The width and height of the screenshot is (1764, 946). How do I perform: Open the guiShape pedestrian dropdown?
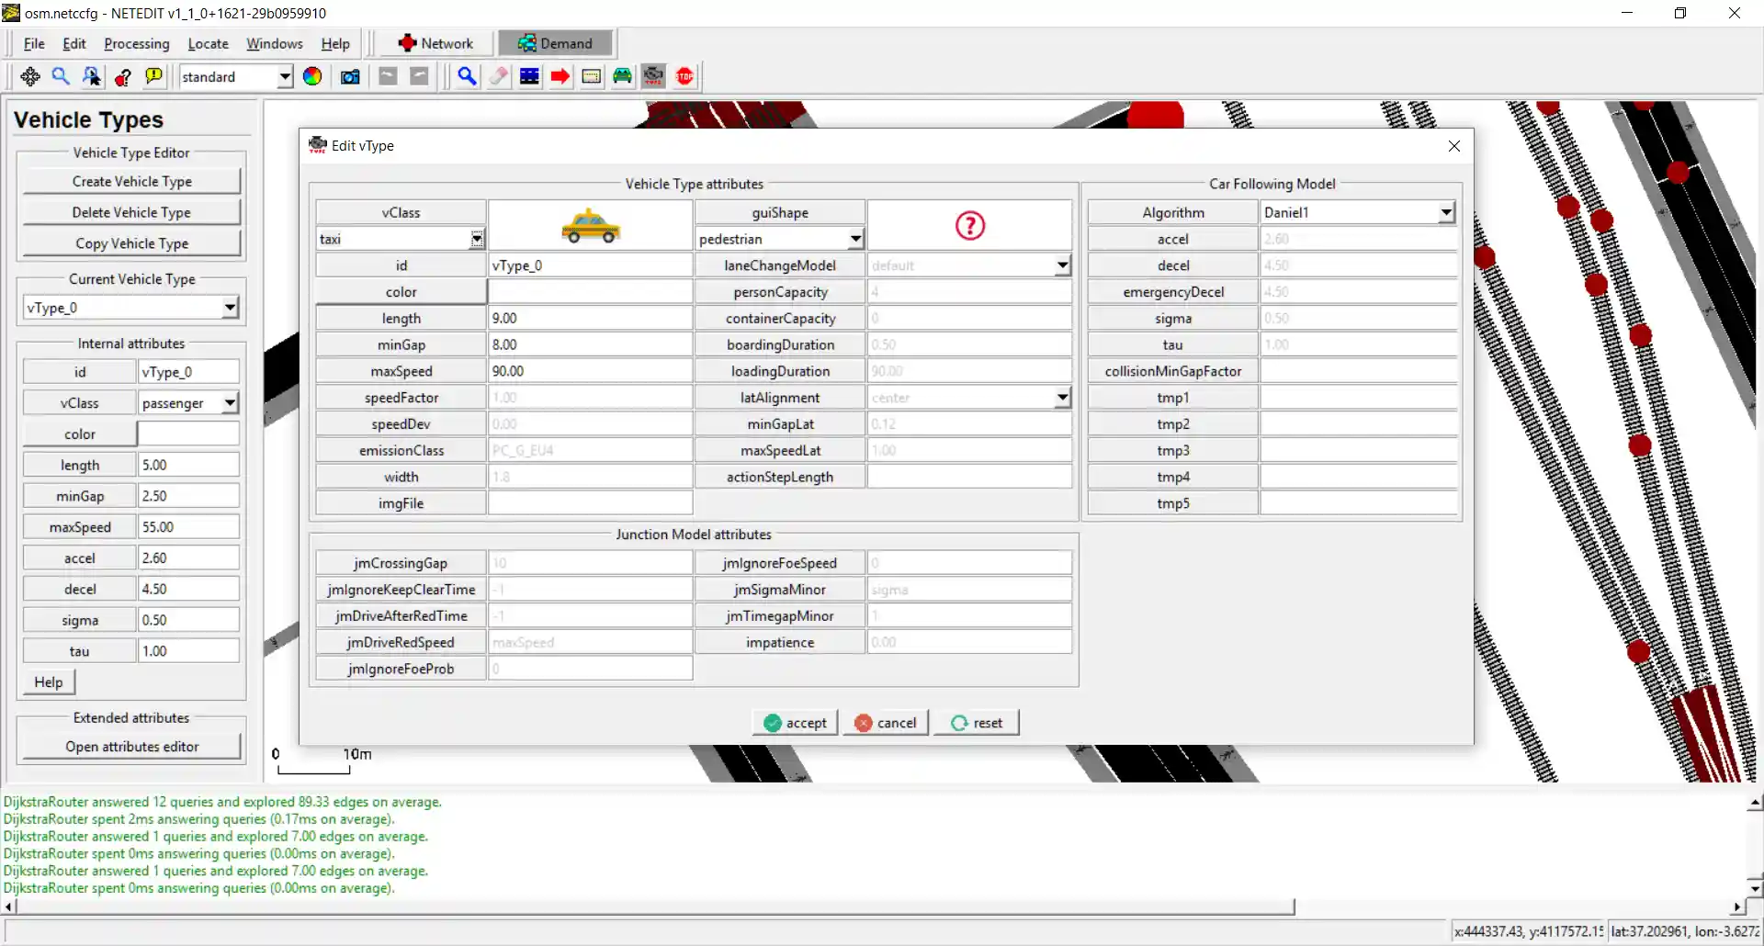tap(855, 240)
